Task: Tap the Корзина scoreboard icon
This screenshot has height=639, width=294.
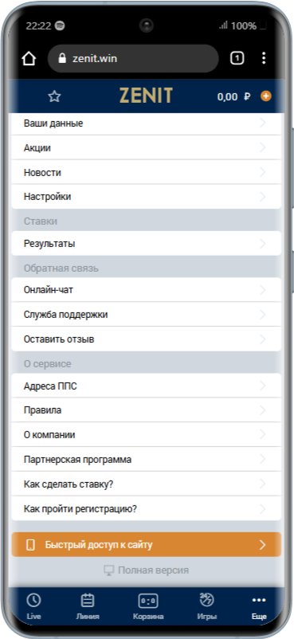Action: [x=148, y=601]
